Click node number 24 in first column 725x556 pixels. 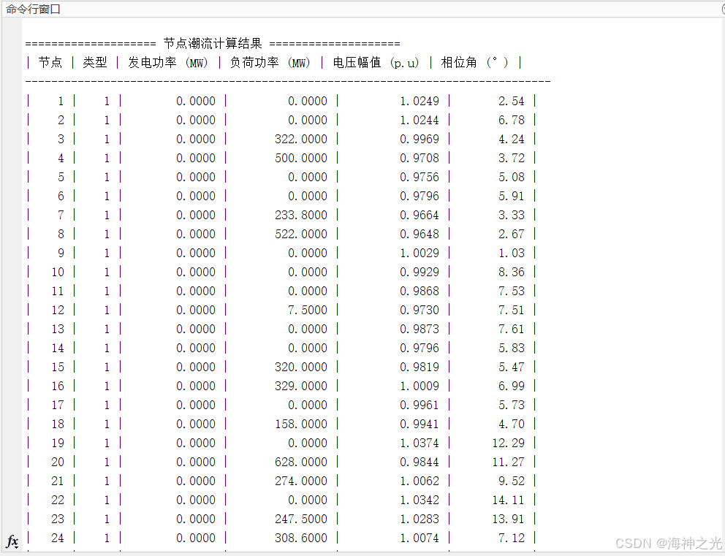[x=58, y=538]
